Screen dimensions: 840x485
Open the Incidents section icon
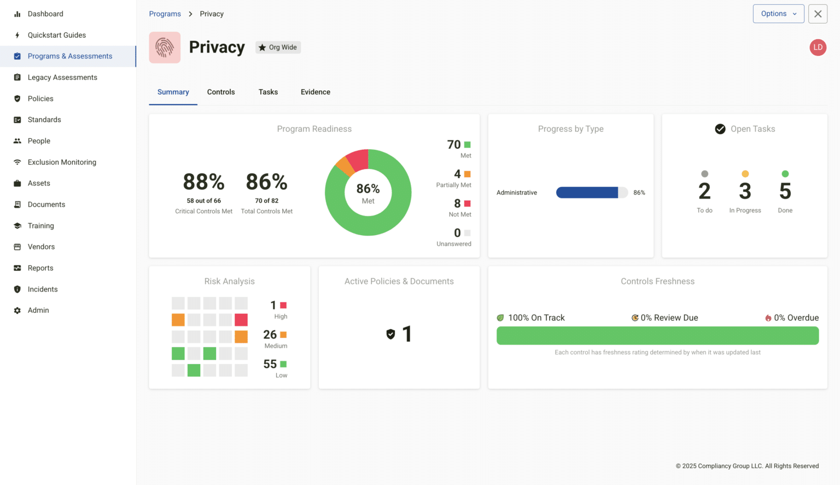click(16, 289)
